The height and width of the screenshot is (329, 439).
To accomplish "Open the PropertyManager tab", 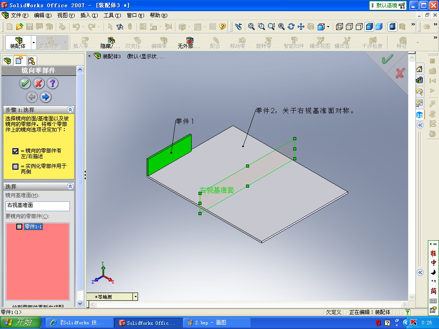I will (x=19, y=60).
